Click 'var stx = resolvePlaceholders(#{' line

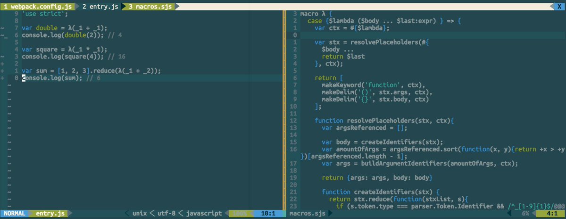(373, 42)
